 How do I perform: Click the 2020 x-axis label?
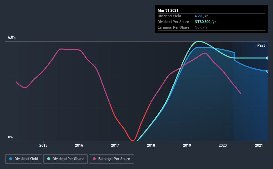pyautogui.click(x=223, y=145)
